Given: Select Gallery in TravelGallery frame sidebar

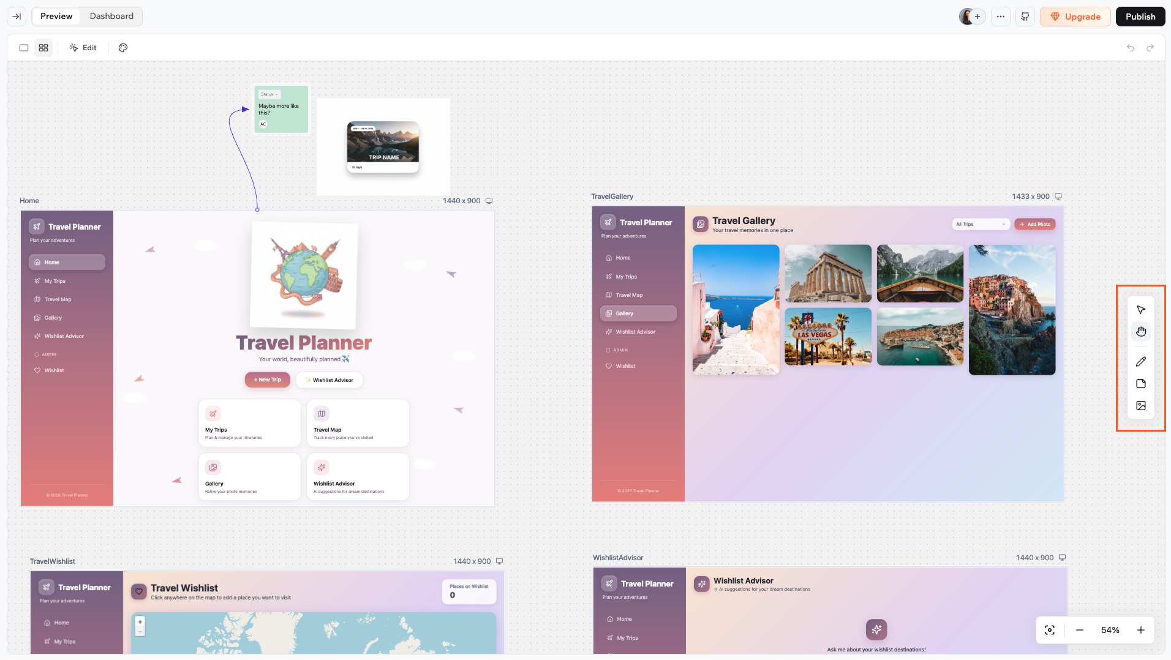Looking at the screenshot, I should pyautogui.click(x=638, y=313).
